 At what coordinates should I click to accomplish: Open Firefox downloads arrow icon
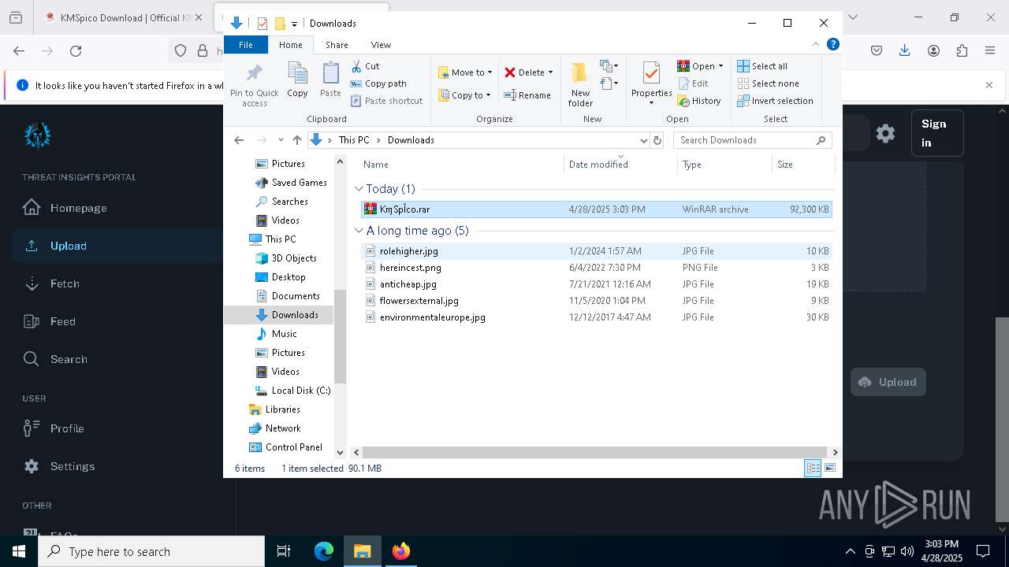(x=904, y=50)
